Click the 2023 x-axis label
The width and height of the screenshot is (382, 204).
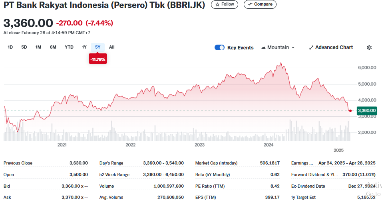click(199, 145)
